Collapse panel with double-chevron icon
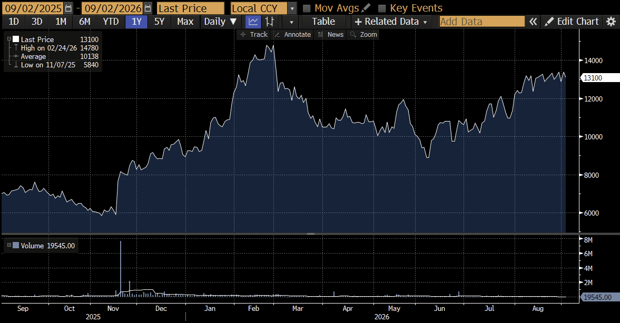This screenshot has height=323, width=620. click(x=533, y=22)
